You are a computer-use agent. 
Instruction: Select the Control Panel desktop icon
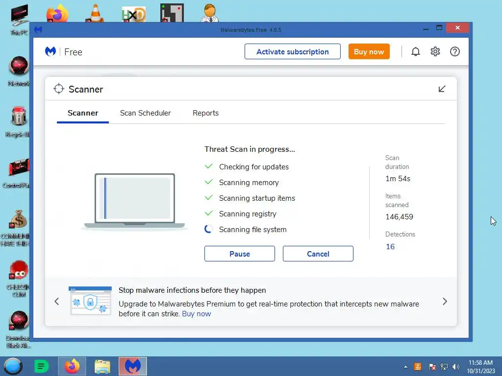click(17, 173)
